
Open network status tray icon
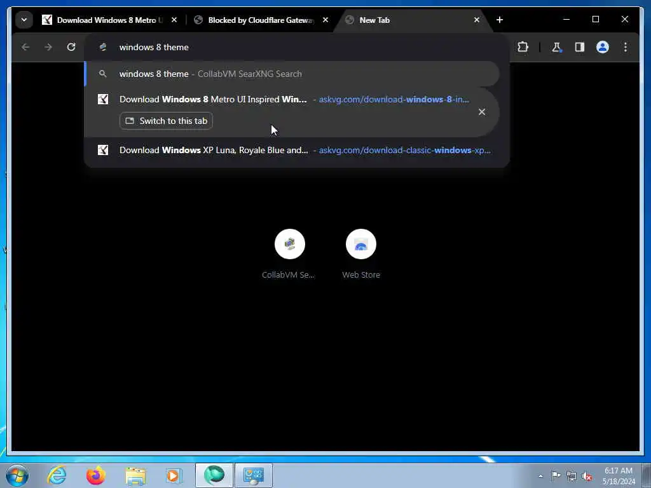click(572, 476)
